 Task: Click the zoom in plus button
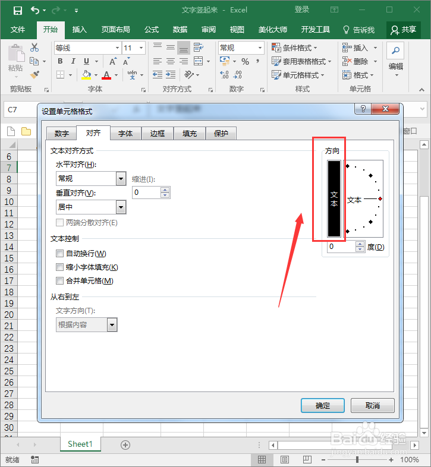coord(391,460)
